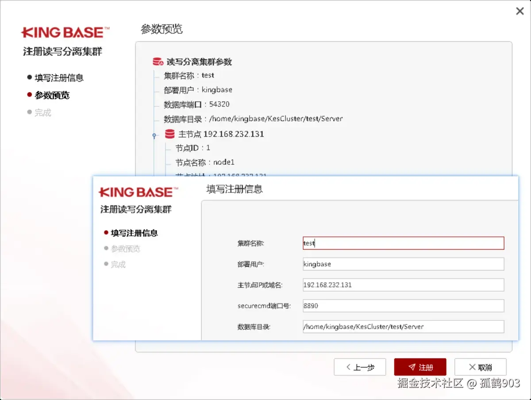Screen dimensions: 531x400
Task: Close the dialog with the X button
Action: click(x=520, y=12)
